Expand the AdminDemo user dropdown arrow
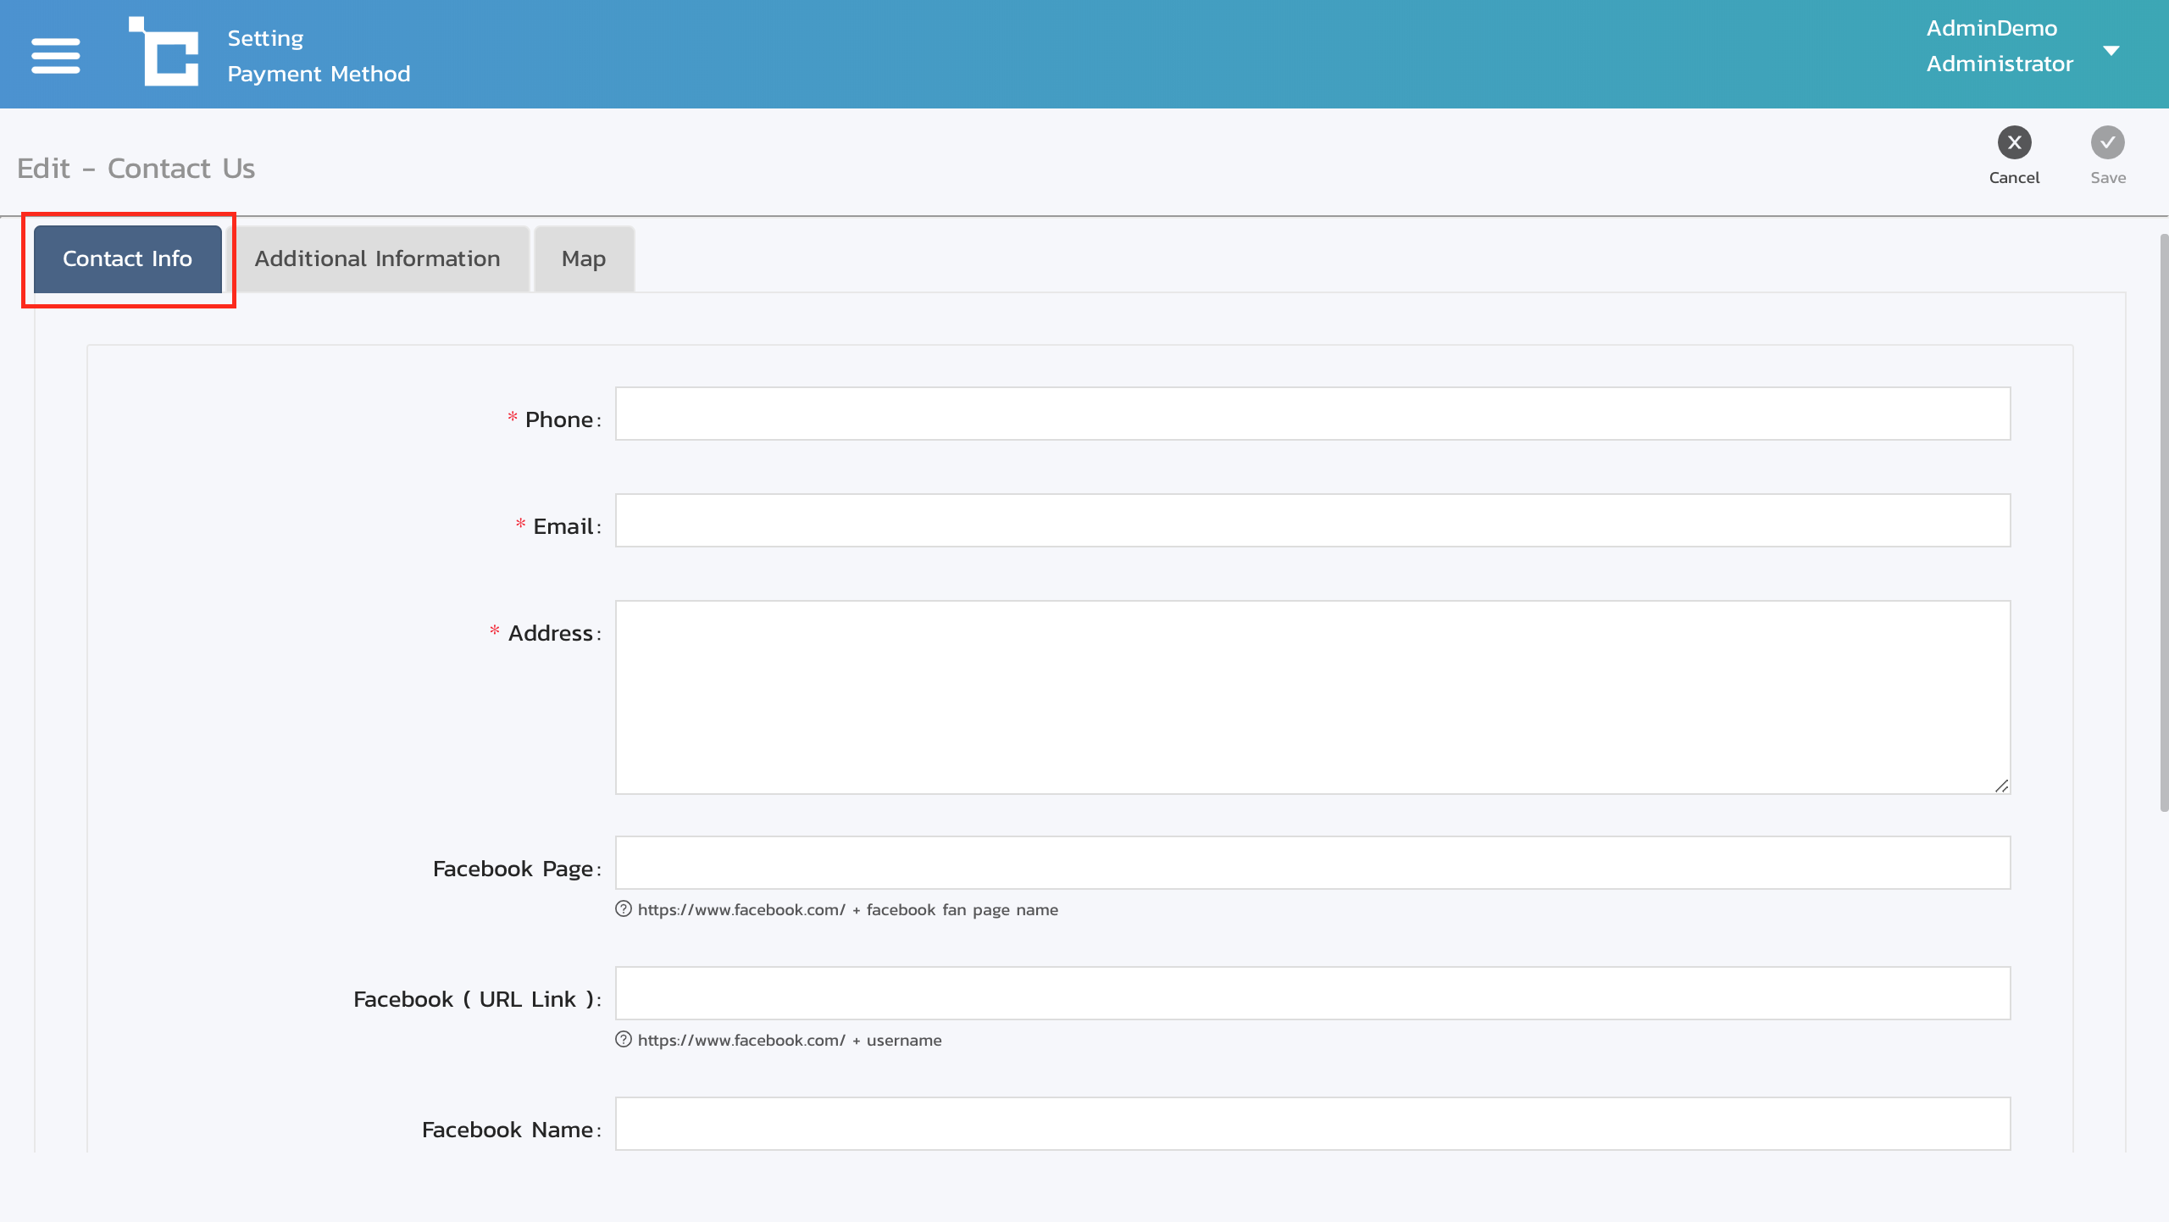 (2111, 50)
